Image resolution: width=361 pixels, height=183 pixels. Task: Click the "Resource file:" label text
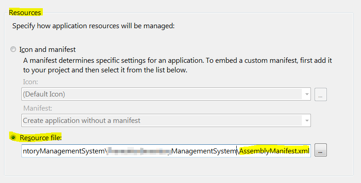(x=41, y=137)
